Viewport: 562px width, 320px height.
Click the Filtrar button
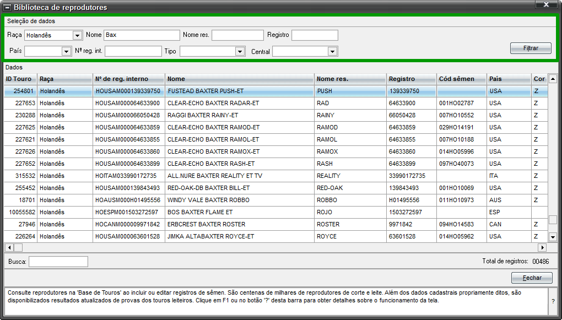point(531,48)
